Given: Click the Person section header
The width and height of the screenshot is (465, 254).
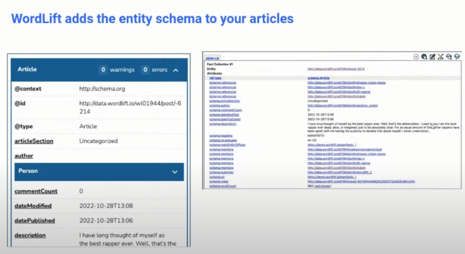Looking at the screenshot, I should pyautogui.click(x=99, y=172).
